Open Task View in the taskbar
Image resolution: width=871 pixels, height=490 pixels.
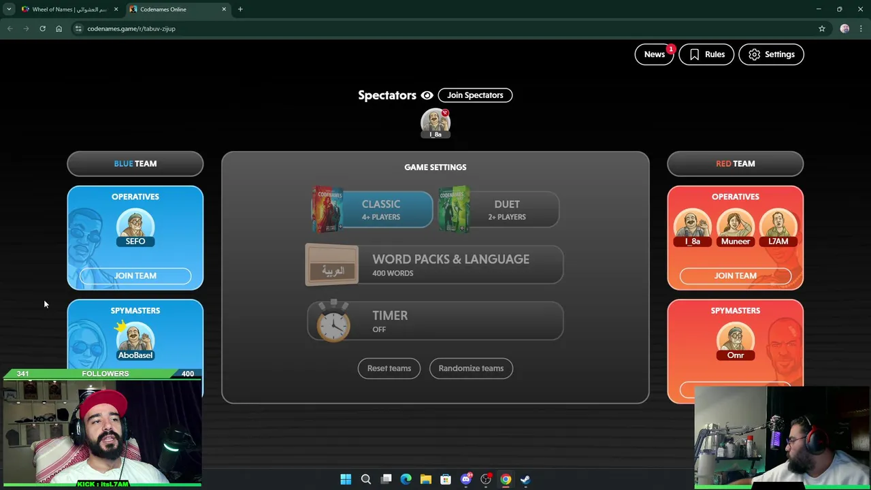click(x=386, y=479)
